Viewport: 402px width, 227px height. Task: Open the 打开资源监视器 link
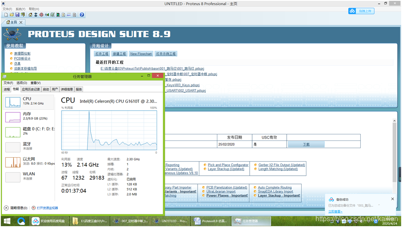(47, 208)
